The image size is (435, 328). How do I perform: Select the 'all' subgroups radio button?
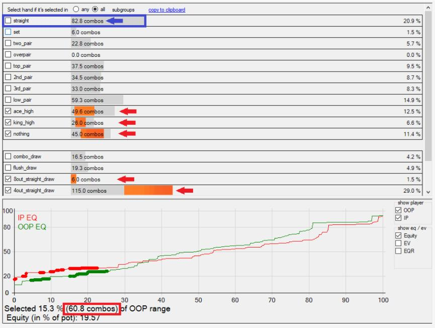[95, 9]
